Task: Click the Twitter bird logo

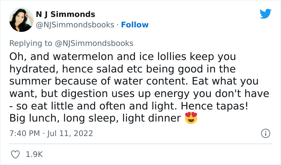Action: (265, 14)
